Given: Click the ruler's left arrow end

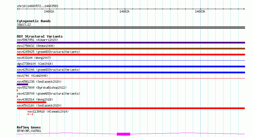Looking at the screenshot, I should (x=18, y=9).
